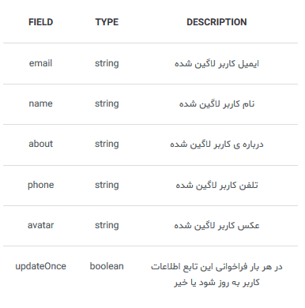Viewport: 305px width, 308px height.
Task: Select the email field name
Action: (40, 63)
